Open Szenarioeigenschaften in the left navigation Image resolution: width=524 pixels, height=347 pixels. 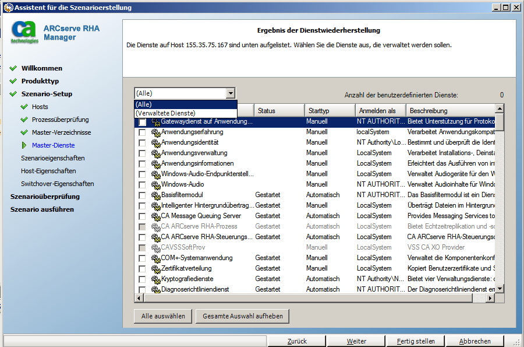click(x=52, y=158)
